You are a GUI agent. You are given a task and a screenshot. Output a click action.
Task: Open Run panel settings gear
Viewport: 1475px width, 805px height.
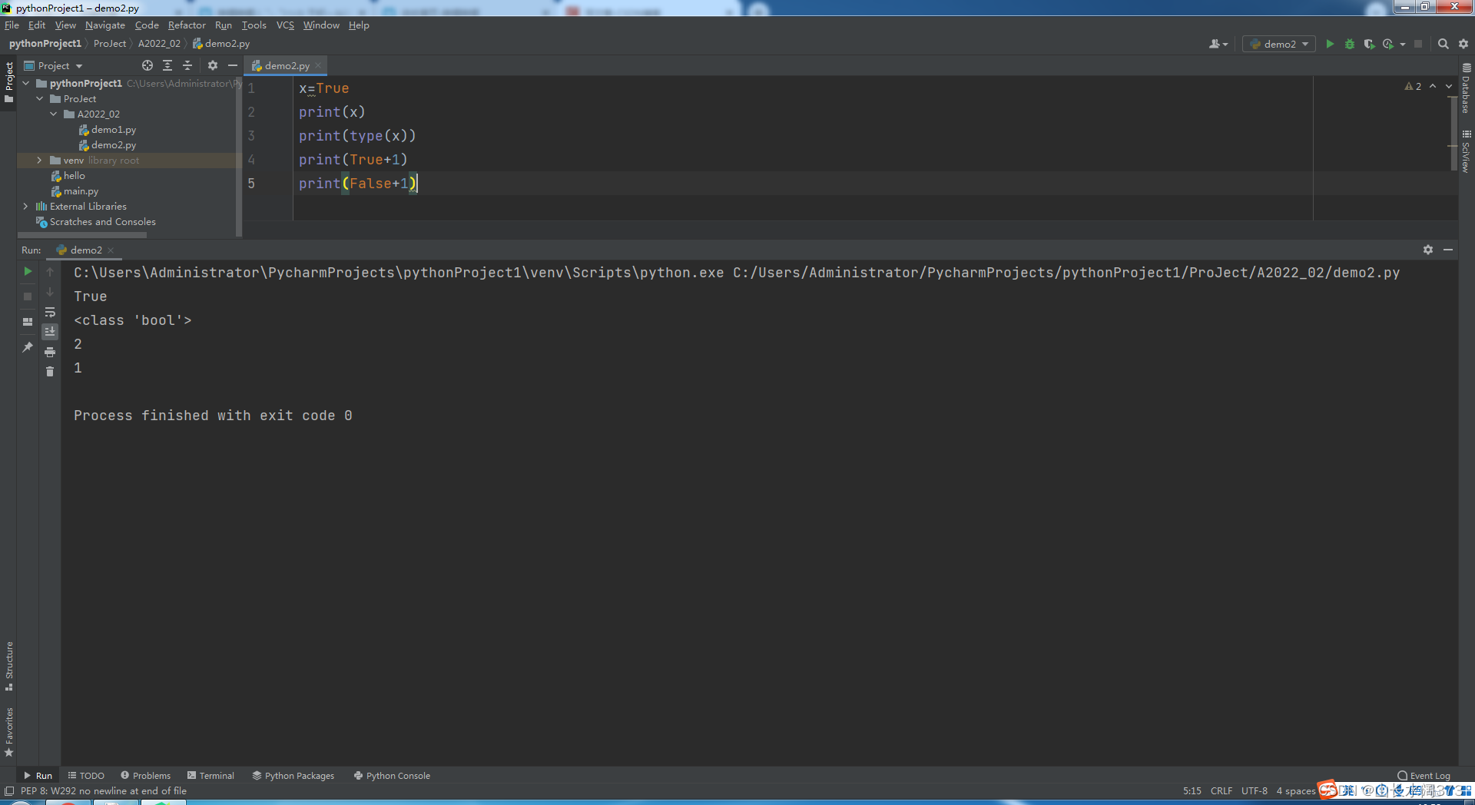[1428, 250]
